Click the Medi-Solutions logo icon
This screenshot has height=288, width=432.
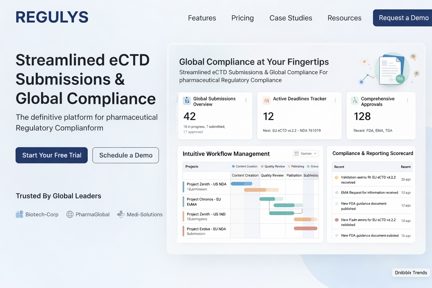click(x=121, y=214)
